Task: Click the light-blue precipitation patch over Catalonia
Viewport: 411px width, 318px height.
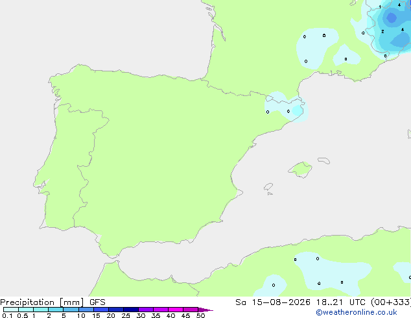Action: (287, 107)
